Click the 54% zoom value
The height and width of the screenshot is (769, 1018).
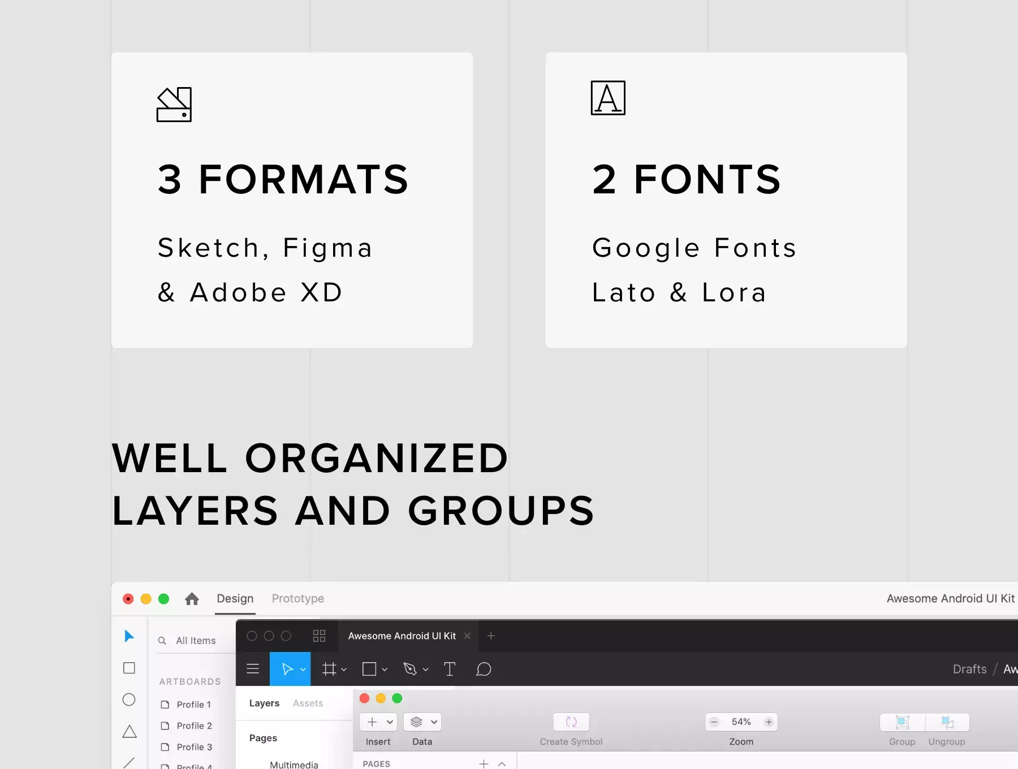741,722
